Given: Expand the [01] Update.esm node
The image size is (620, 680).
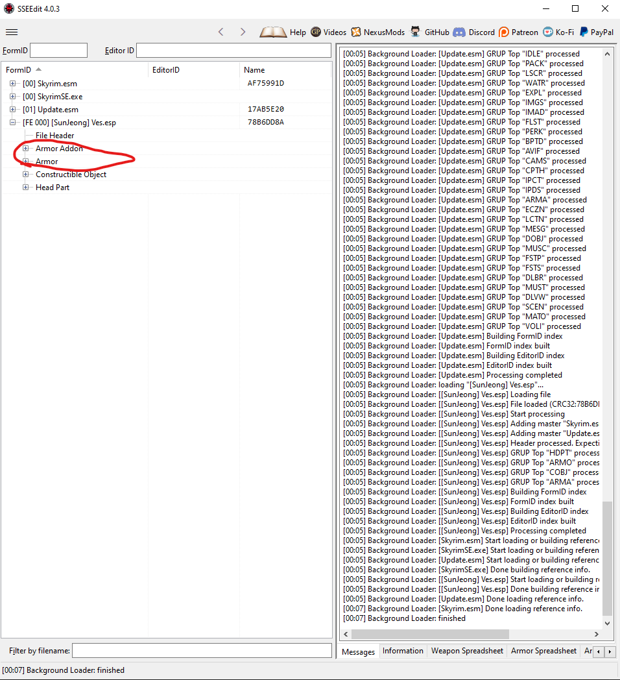Looking at the screenshot, I should coord(12,109).
